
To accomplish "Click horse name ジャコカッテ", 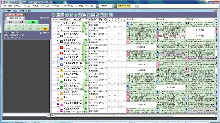I will tap(69, 40).
